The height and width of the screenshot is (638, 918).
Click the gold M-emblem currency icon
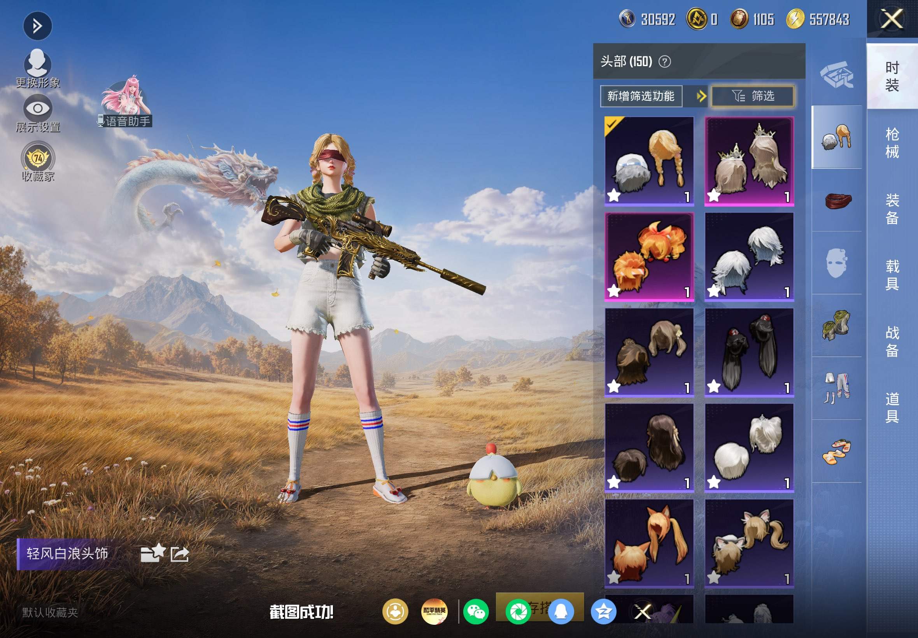pos(697,19)
